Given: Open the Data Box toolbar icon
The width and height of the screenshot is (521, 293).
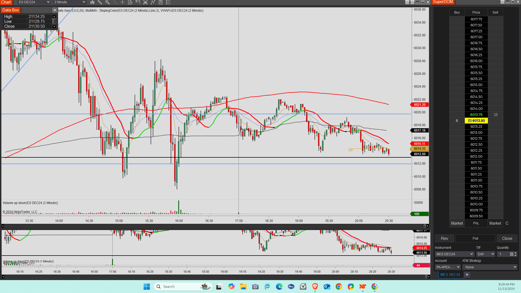Looking at the screenshot, I should pos(130,2).
